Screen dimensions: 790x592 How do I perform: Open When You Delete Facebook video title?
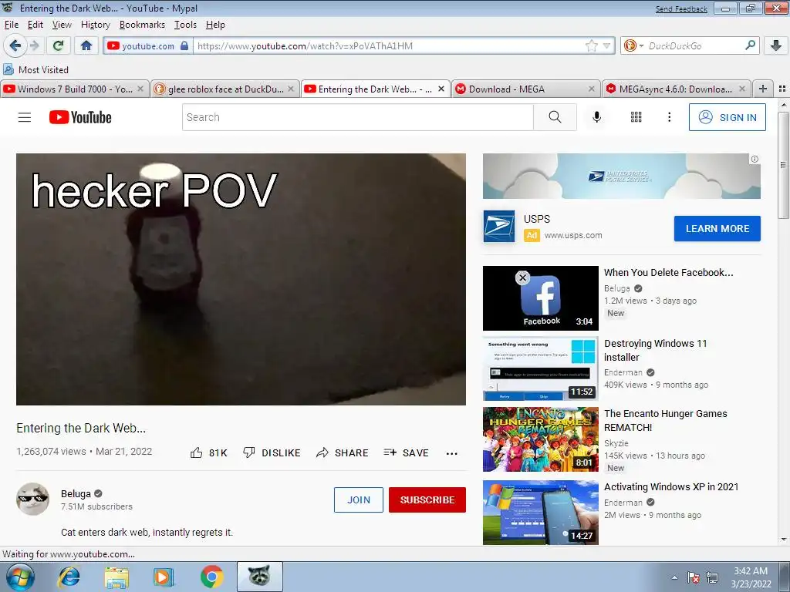click(x=668, y=272)
